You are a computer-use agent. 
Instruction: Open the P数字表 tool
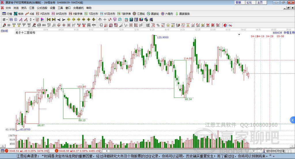[76, 14]
